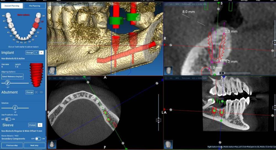Select tooth 36 on the dental chart
The height and width of the screenshot is (150, 276).
click(35, 26)
